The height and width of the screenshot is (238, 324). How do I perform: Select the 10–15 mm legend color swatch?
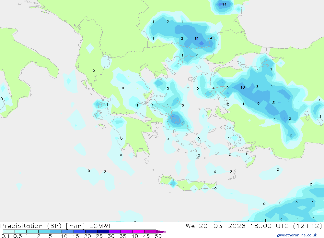[68, 232]
